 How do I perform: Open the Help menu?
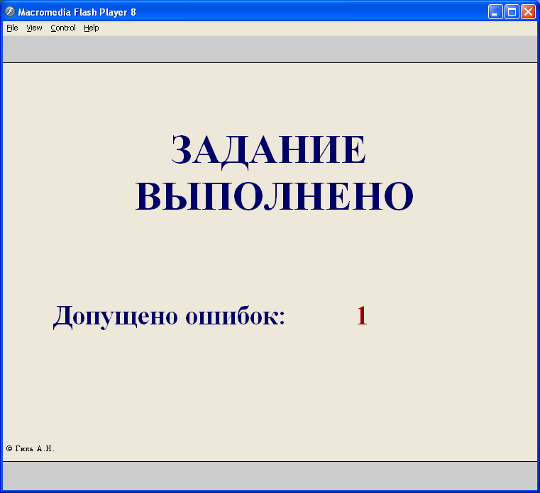pyautogui.click(x=92, y=28)
